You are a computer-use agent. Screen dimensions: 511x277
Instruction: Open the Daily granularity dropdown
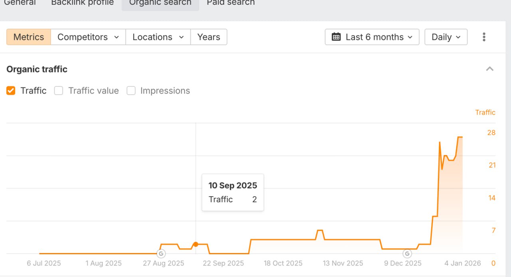click(x=446, y=37)
